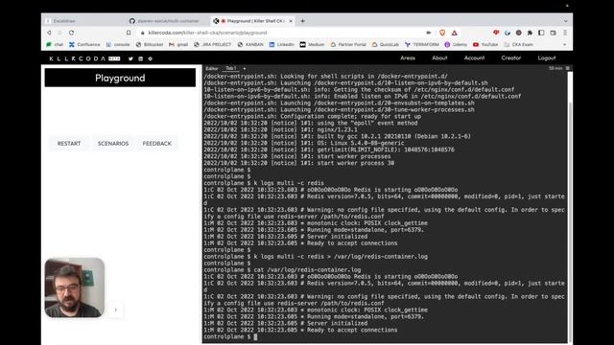The width and height of the screenshot is (614, 345).
Task: Open the Partner Portal bookmark
Action: point(348,45)
